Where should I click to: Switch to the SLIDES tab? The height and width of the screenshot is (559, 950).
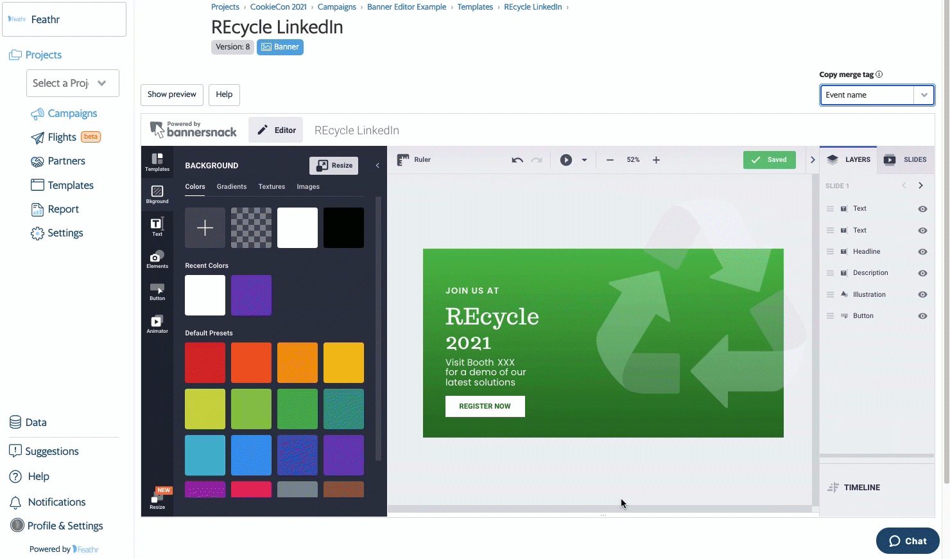(906, 160)
